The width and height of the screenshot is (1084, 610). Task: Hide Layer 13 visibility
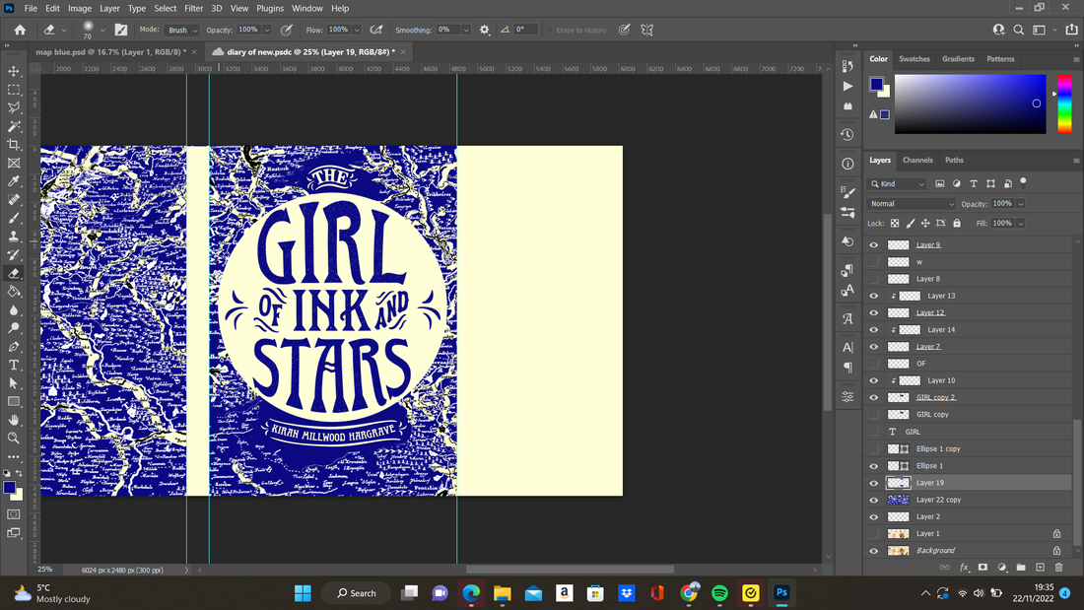(x=874, y=296)
